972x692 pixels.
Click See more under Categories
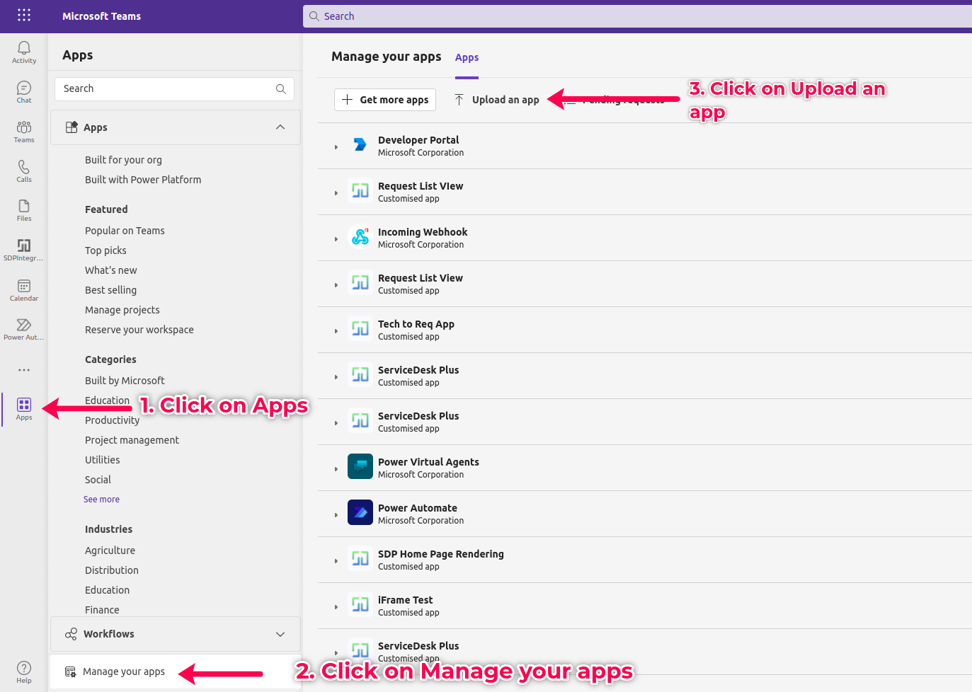pos(101,500)
